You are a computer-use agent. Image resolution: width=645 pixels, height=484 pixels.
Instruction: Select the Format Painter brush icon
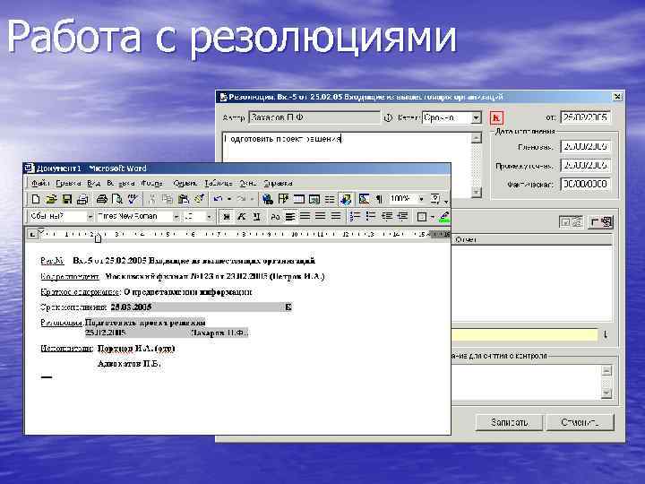click(x=200, y=200)
